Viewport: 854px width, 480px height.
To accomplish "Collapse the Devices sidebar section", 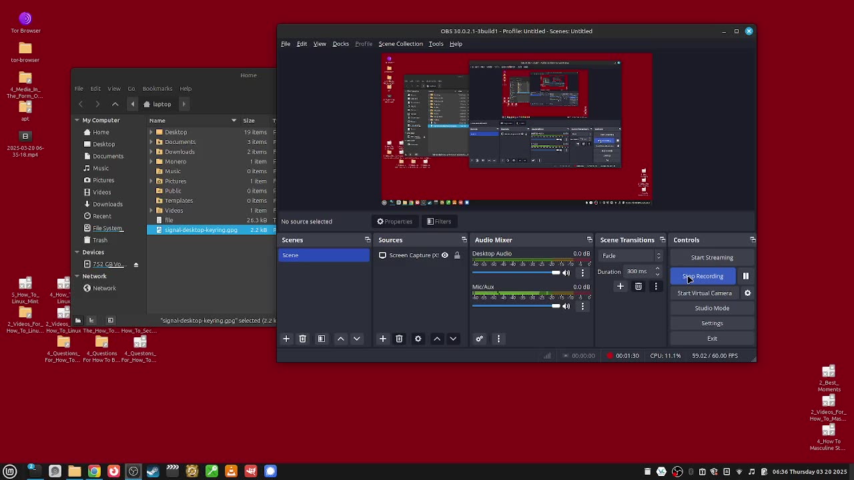I will [x=77, y=252].
